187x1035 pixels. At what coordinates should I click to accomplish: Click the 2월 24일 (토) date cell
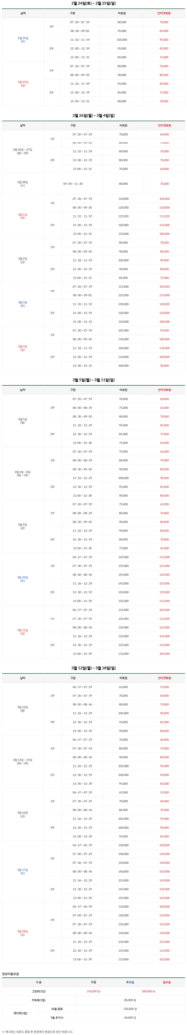tap(23, 40)
